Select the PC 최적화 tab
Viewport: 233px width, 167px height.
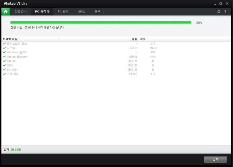(42, 12)
